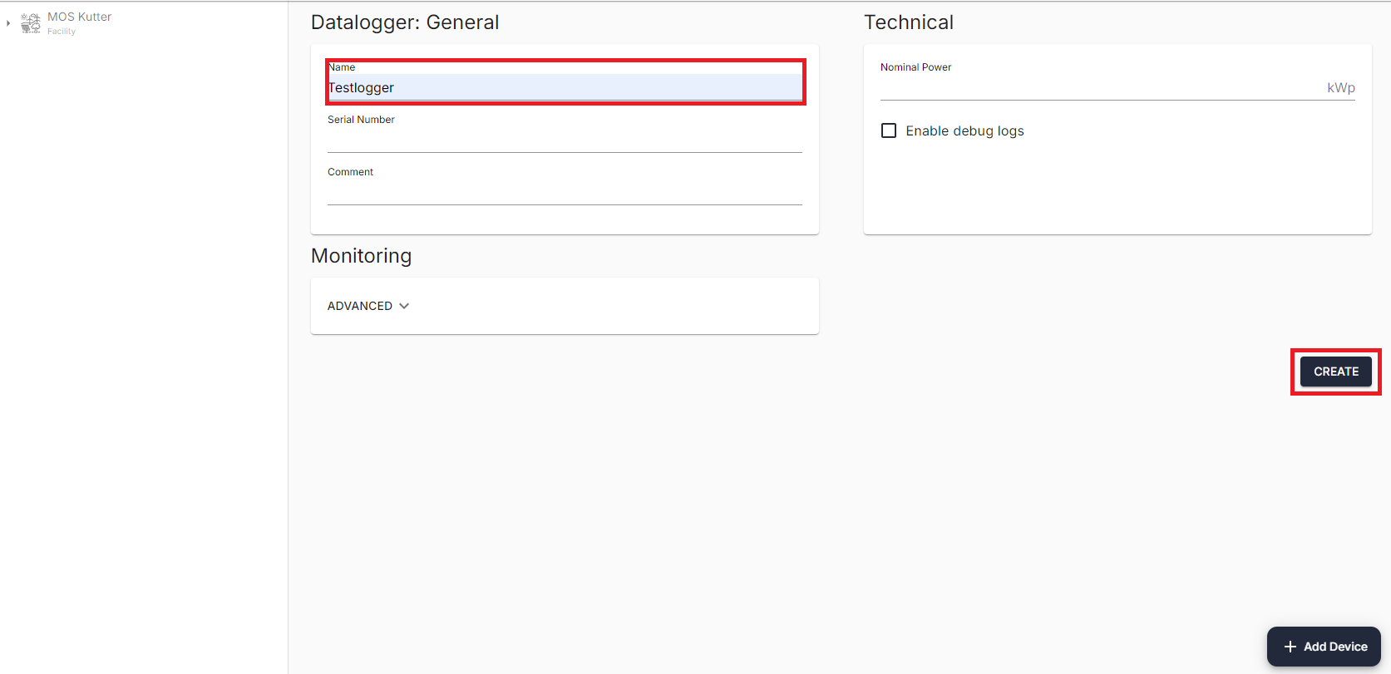This screenshot has height=674, width=1391.
Task: Click the plus icon in Add Device
Action: 1290,647
